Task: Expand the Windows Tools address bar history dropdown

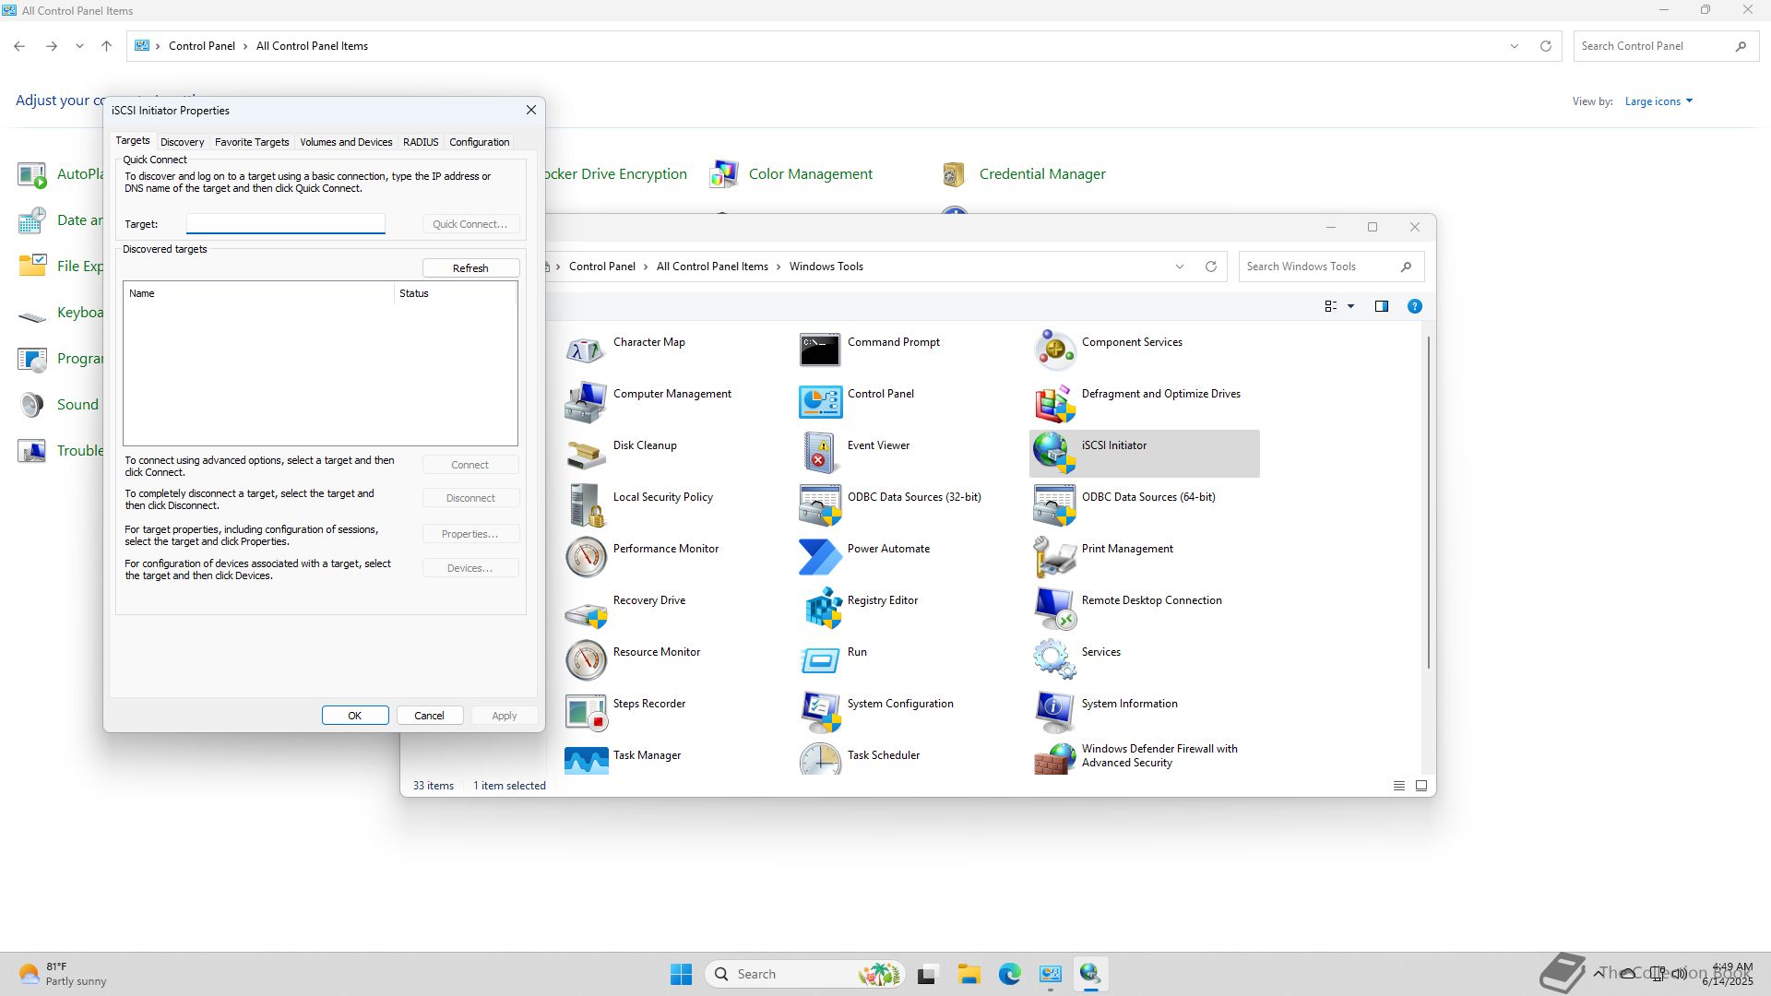Action: tap(1179, 267)
